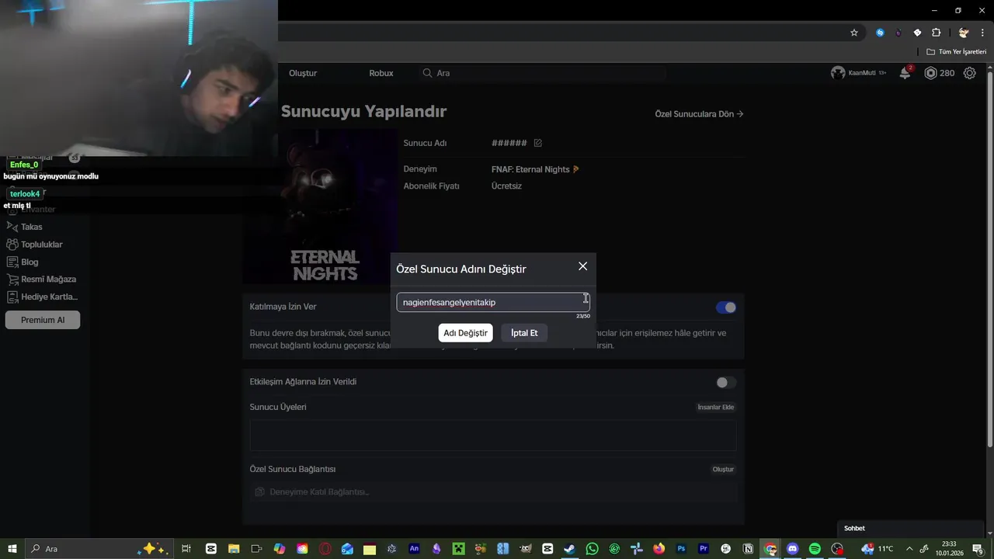Open the Chrome extensions puzzle icon
The height and width of the screenshot is (559, 994).
[x=936, y=33]
